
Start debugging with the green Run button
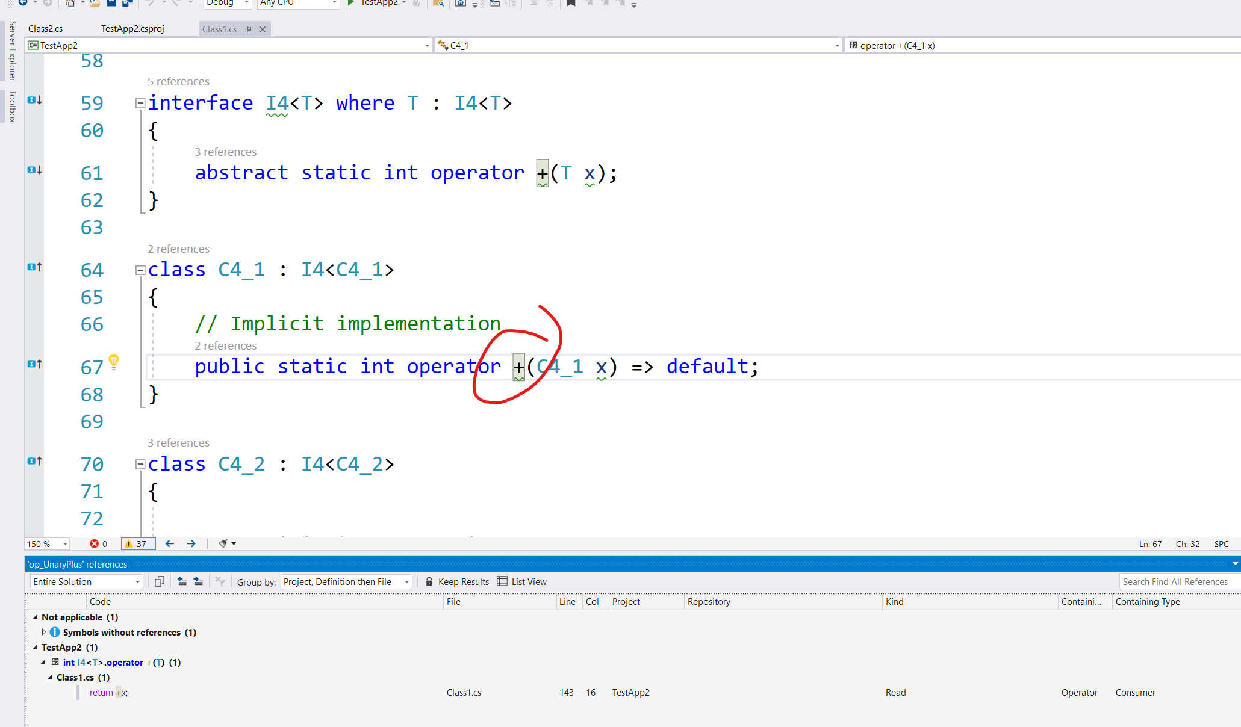350,4
